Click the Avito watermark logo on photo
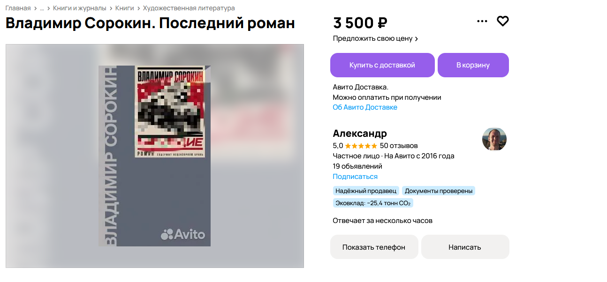 (x=183, y=234)
